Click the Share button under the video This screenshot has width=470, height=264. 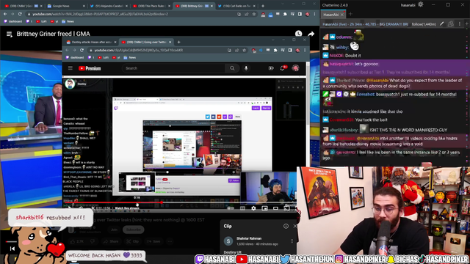tap(111, 241)
